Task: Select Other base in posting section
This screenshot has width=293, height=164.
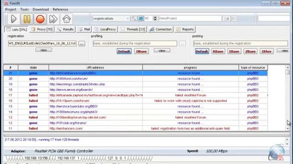Action: tap(266, 51)
